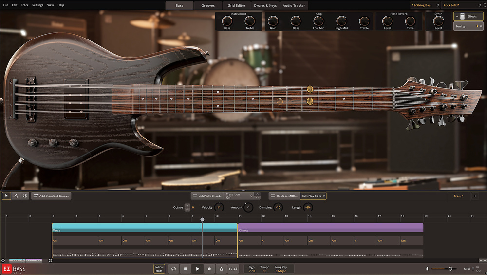Click the speaker volume icon
The image size is (487, 275).
click(x=427, y=269)
